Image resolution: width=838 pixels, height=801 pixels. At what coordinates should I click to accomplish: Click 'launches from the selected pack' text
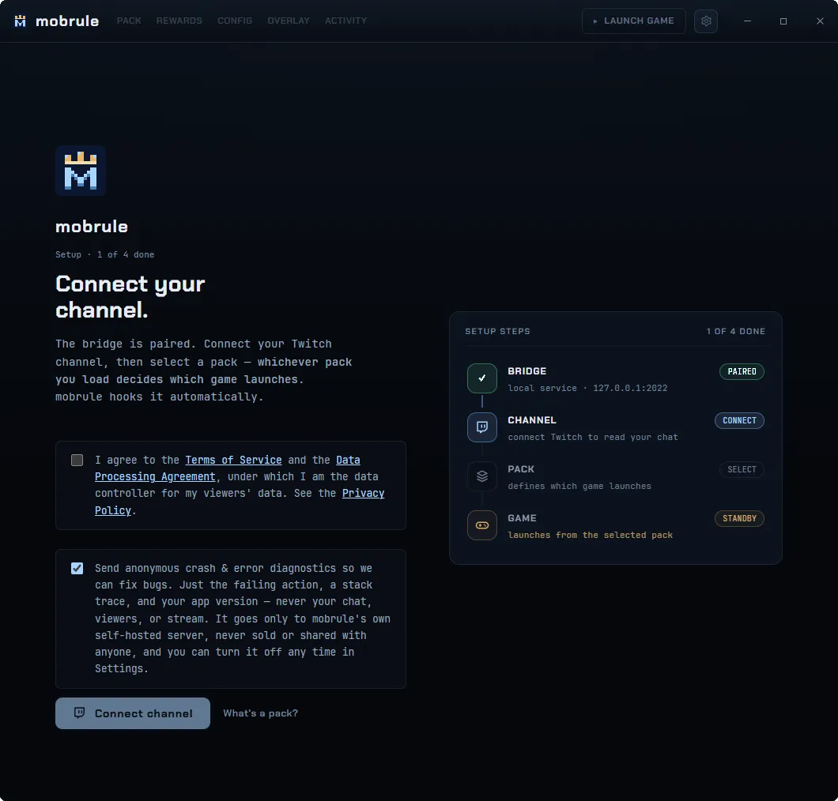(x=590, y=535)
